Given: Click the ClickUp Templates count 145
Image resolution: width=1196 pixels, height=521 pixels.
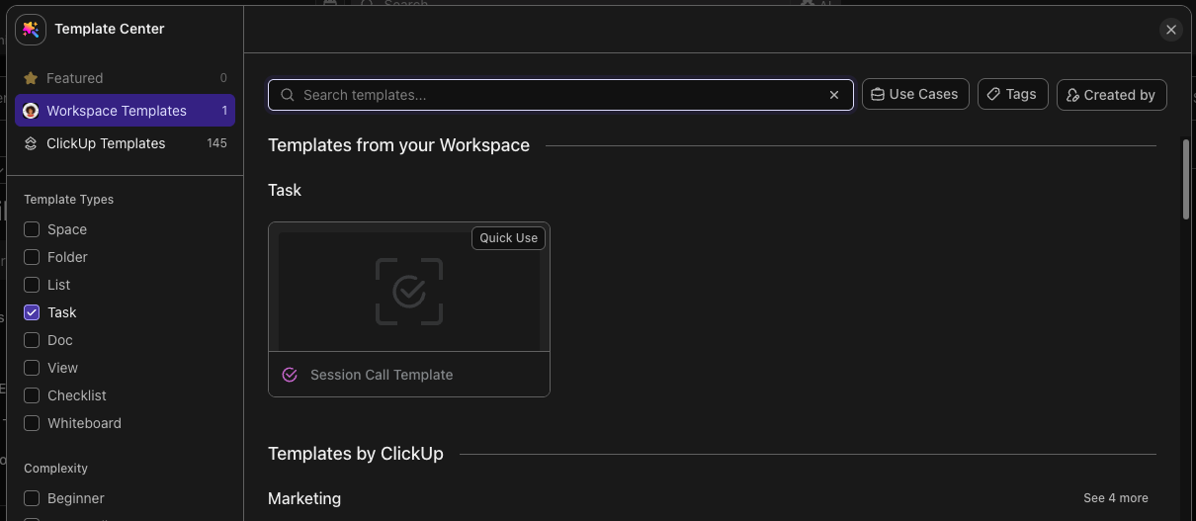Looking at the screenshot, I should coord(216,143).
